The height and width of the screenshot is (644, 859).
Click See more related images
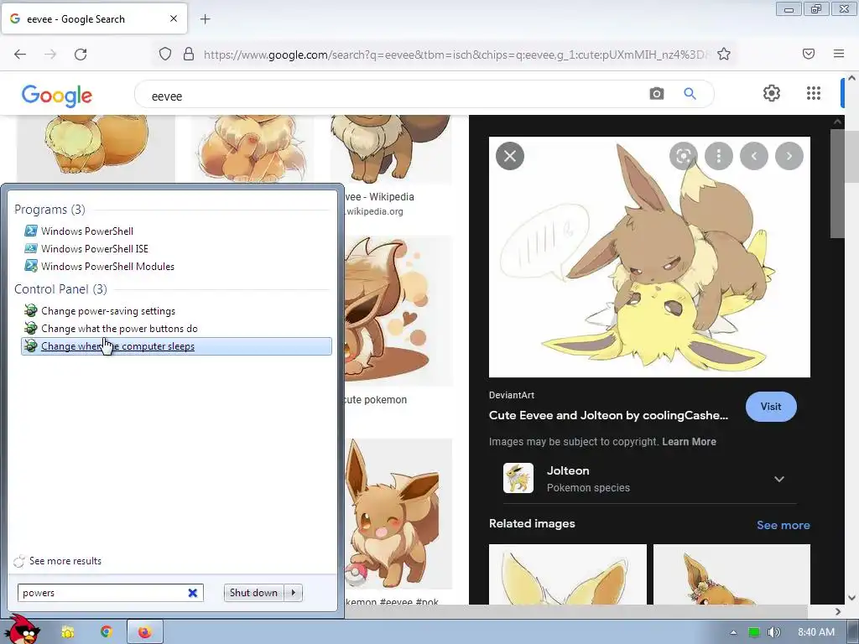[x=783, y=525]
